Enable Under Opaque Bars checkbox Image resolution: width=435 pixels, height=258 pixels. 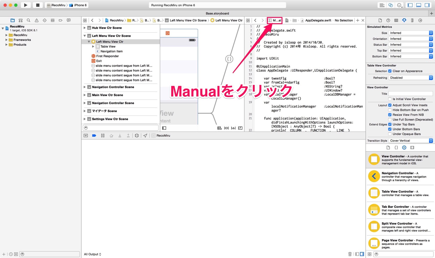tap(390, 134)
